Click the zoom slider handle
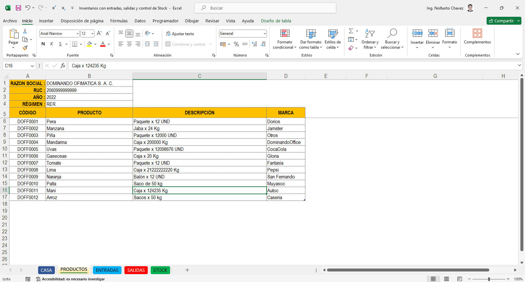The width and height of the screenshot is (525, 282). [x=489, y=279]
